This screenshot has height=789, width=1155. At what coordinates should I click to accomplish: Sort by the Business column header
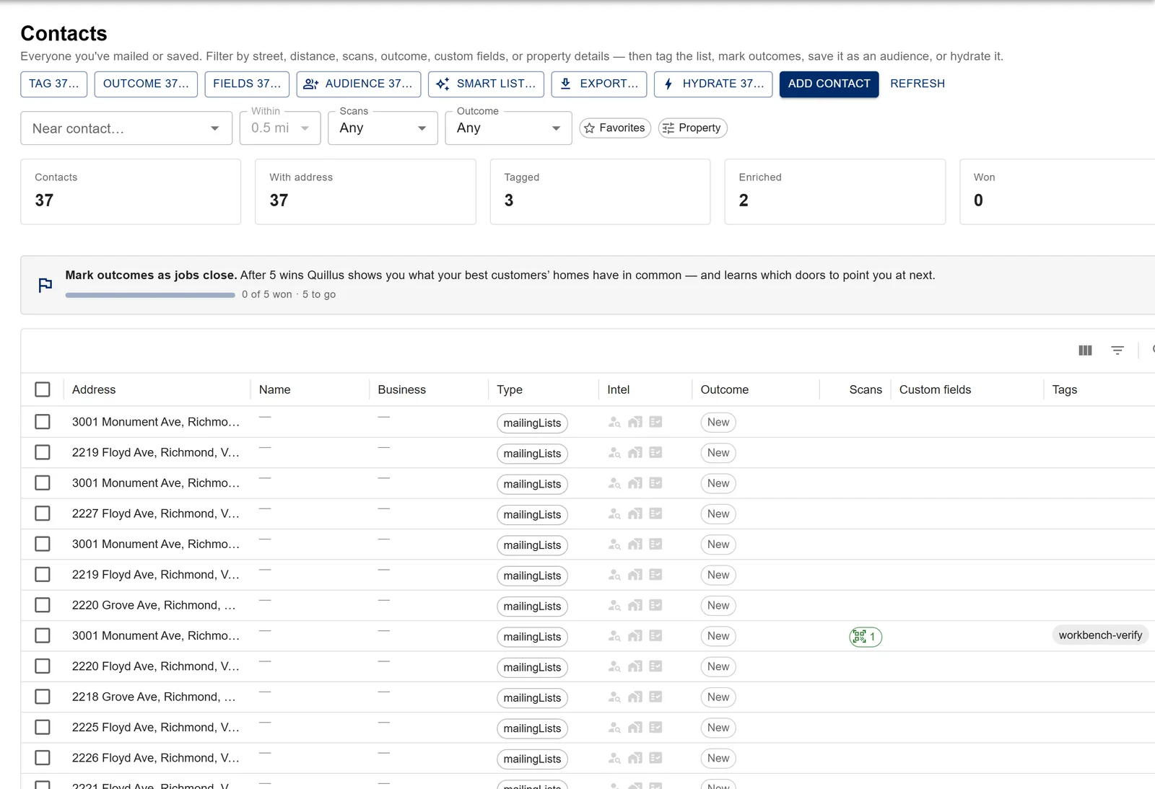[402, 389]
